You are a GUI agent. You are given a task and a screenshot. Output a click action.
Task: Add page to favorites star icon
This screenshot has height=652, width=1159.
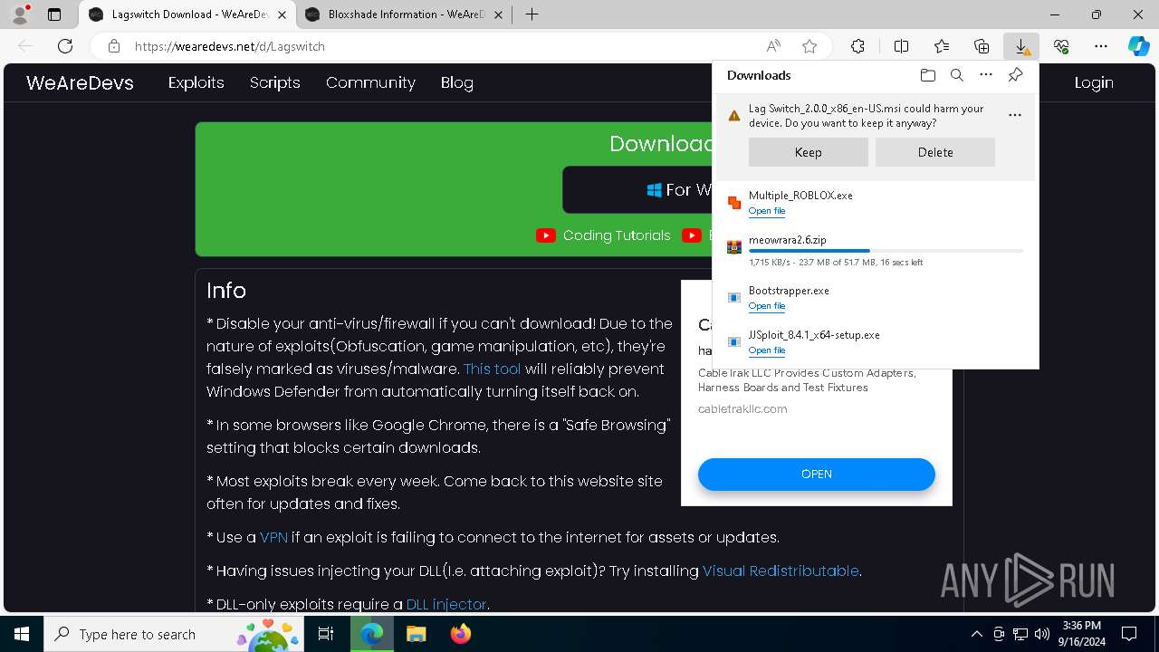809,46
